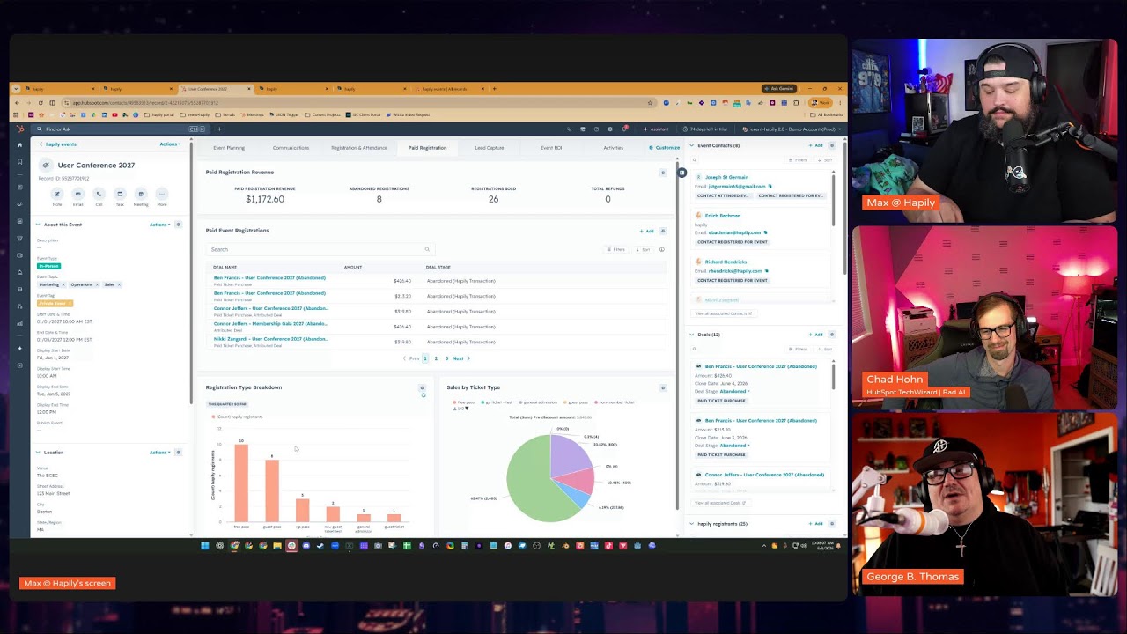Open gear settings for Event Contacts card

tap(832, 145)
